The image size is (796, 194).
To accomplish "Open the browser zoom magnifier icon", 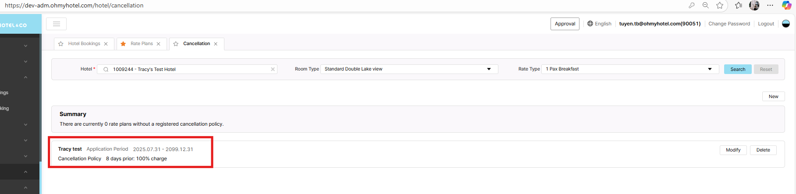I will pyautogui.click(x=705, y=5).
